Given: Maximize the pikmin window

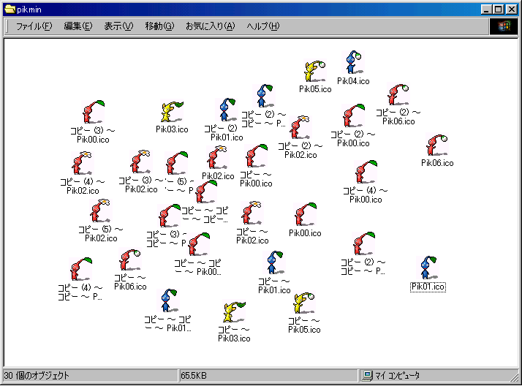Looking at the screenshot, I should [499, 10].
